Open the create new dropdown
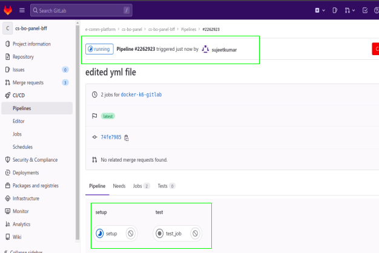The width and height of the screenshot is (379, 253). coord(320,10)
